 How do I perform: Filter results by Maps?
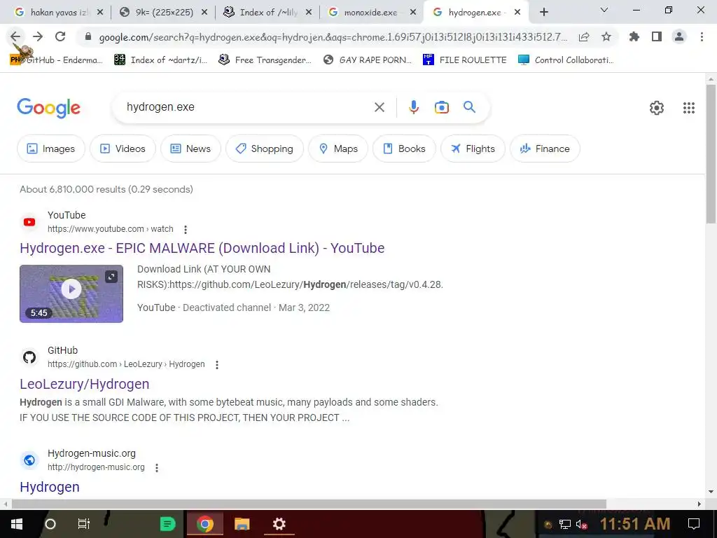click(x=338, y=149)
